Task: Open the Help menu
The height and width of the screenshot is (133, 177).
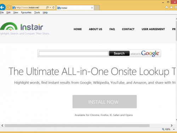Action: click(x=45, y=12)
